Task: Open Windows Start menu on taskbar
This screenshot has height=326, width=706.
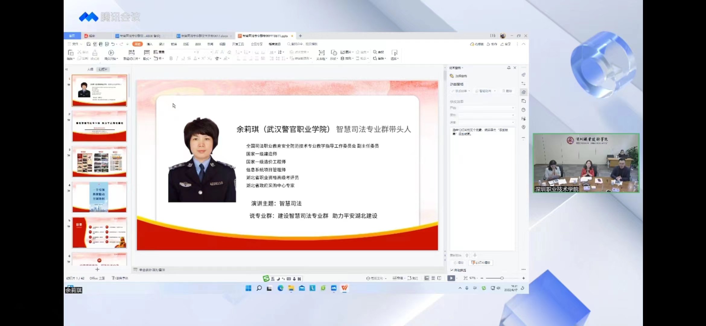Action: (248, 288)
